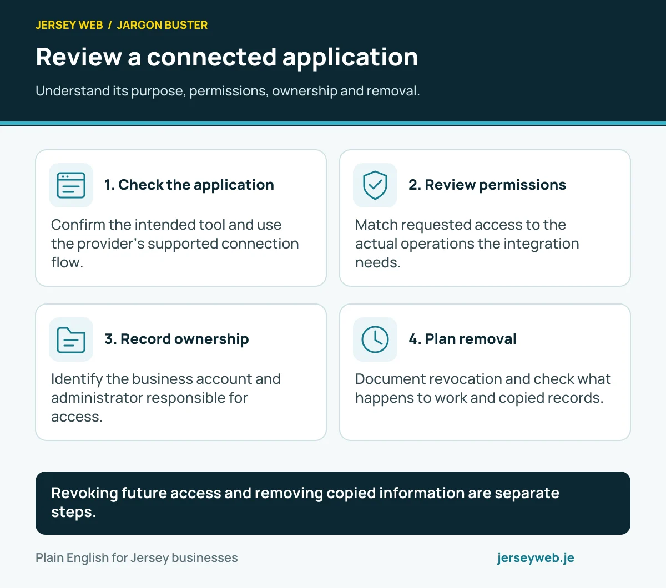Viewport: 666px width, 588px height.
Task: Click the text 'Identify the business account and'
Action: coord(166,379)
